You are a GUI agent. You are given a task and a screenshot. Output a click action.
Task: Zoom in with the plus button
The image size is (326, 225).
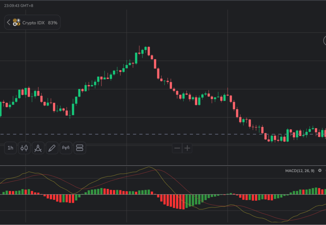[187, 148]
